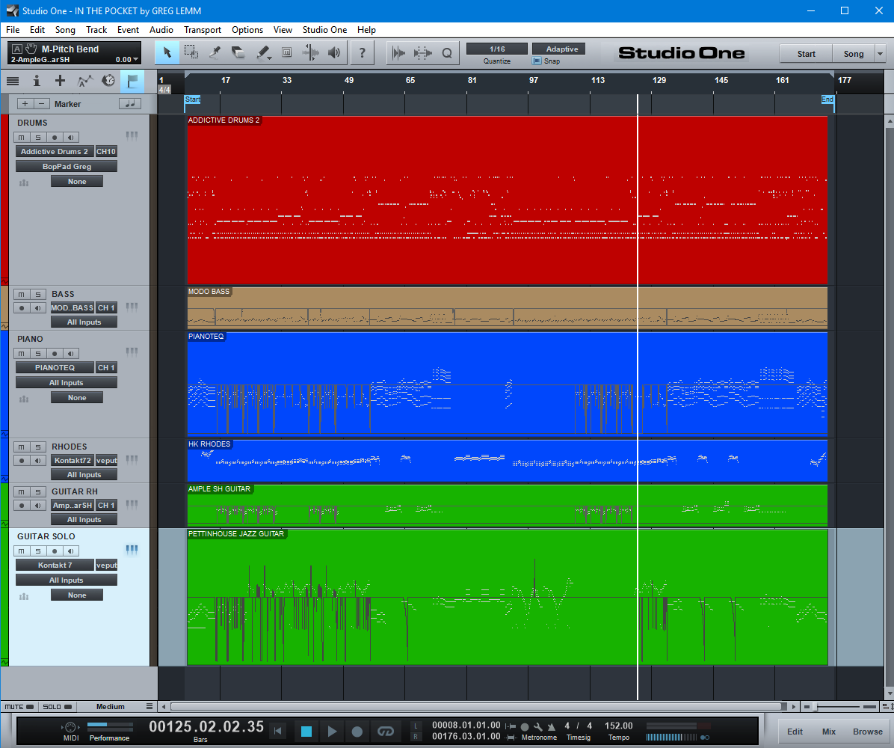Open the Mix console button
The image size is (894, 748).
tap(829, 732)
